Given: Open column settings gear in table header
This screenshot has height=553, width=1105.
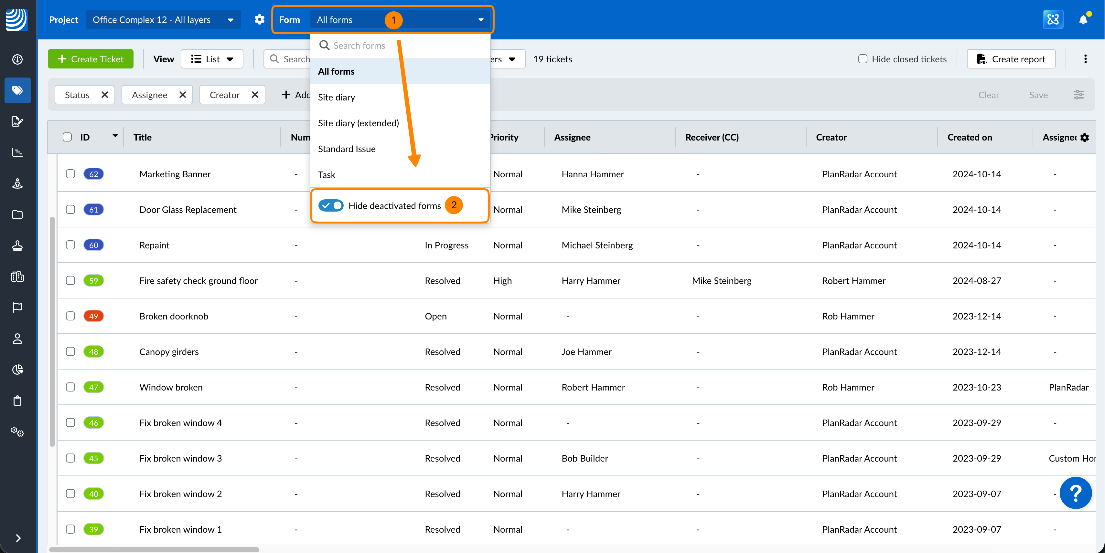Looking at the screenshot, I should 1085,137.
